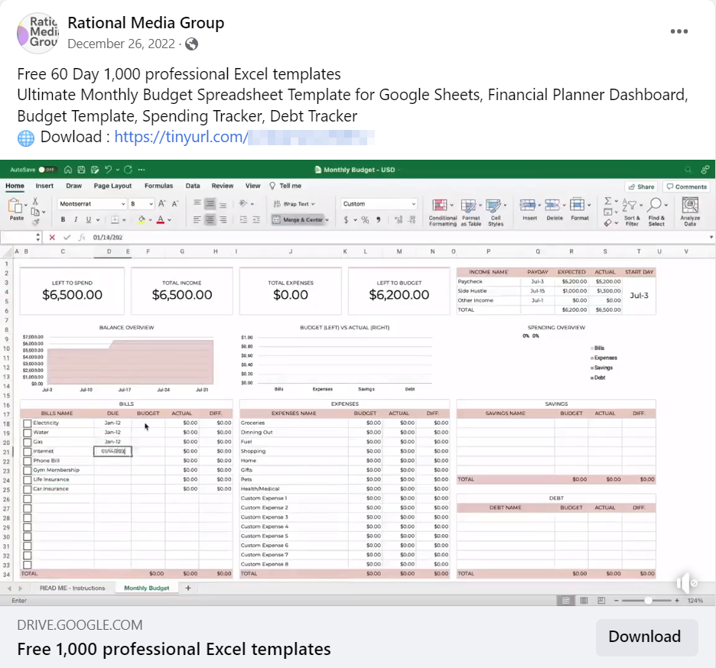Apply bold formatting with B icon

pos(63,220)
